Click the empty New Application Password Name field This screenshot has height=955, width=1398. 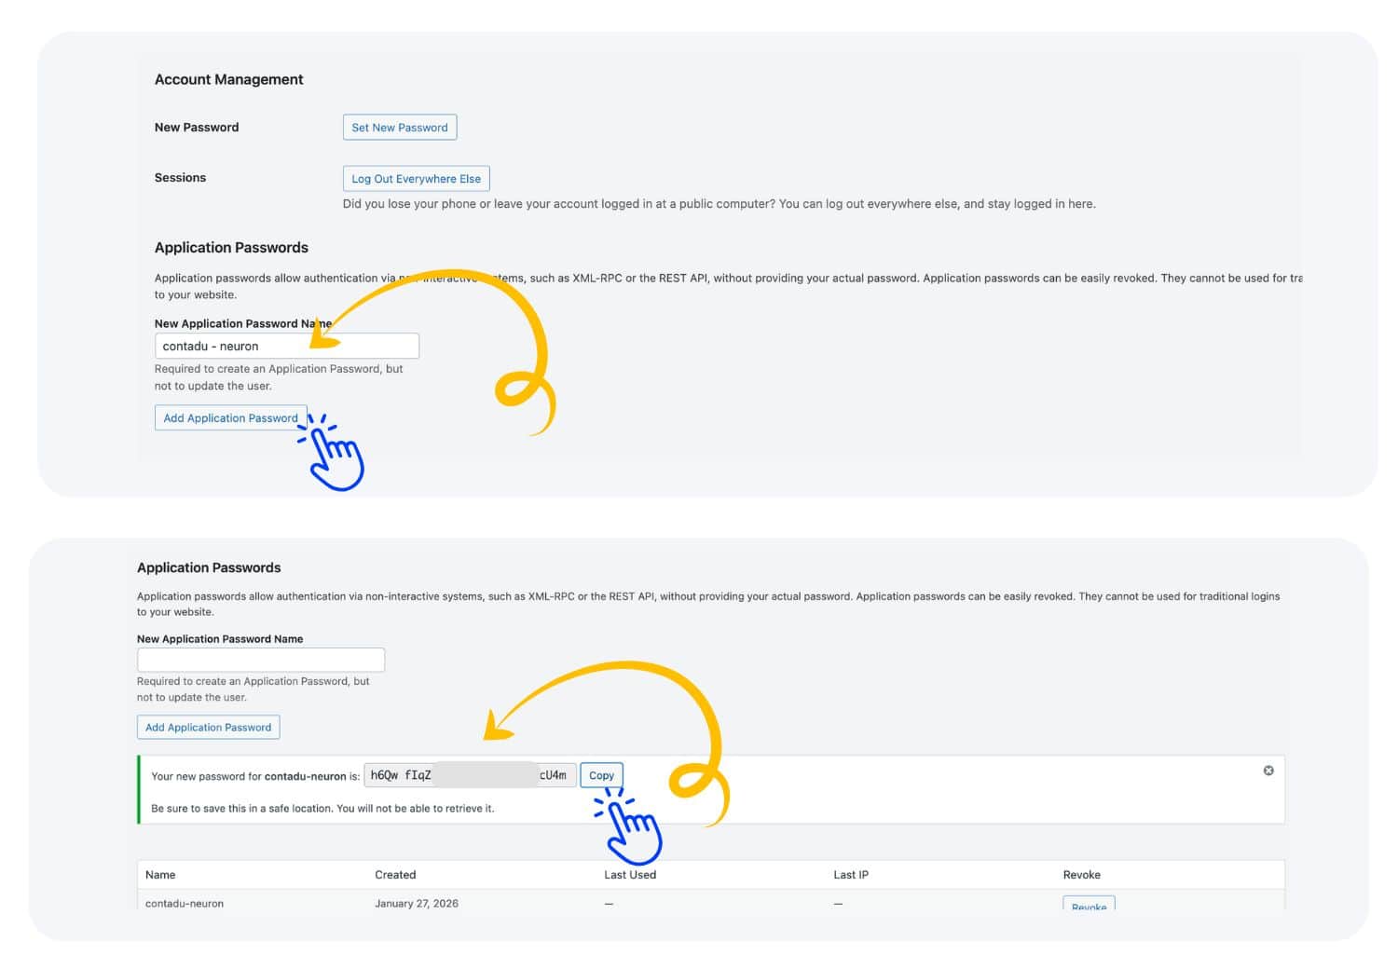[260, 660]
